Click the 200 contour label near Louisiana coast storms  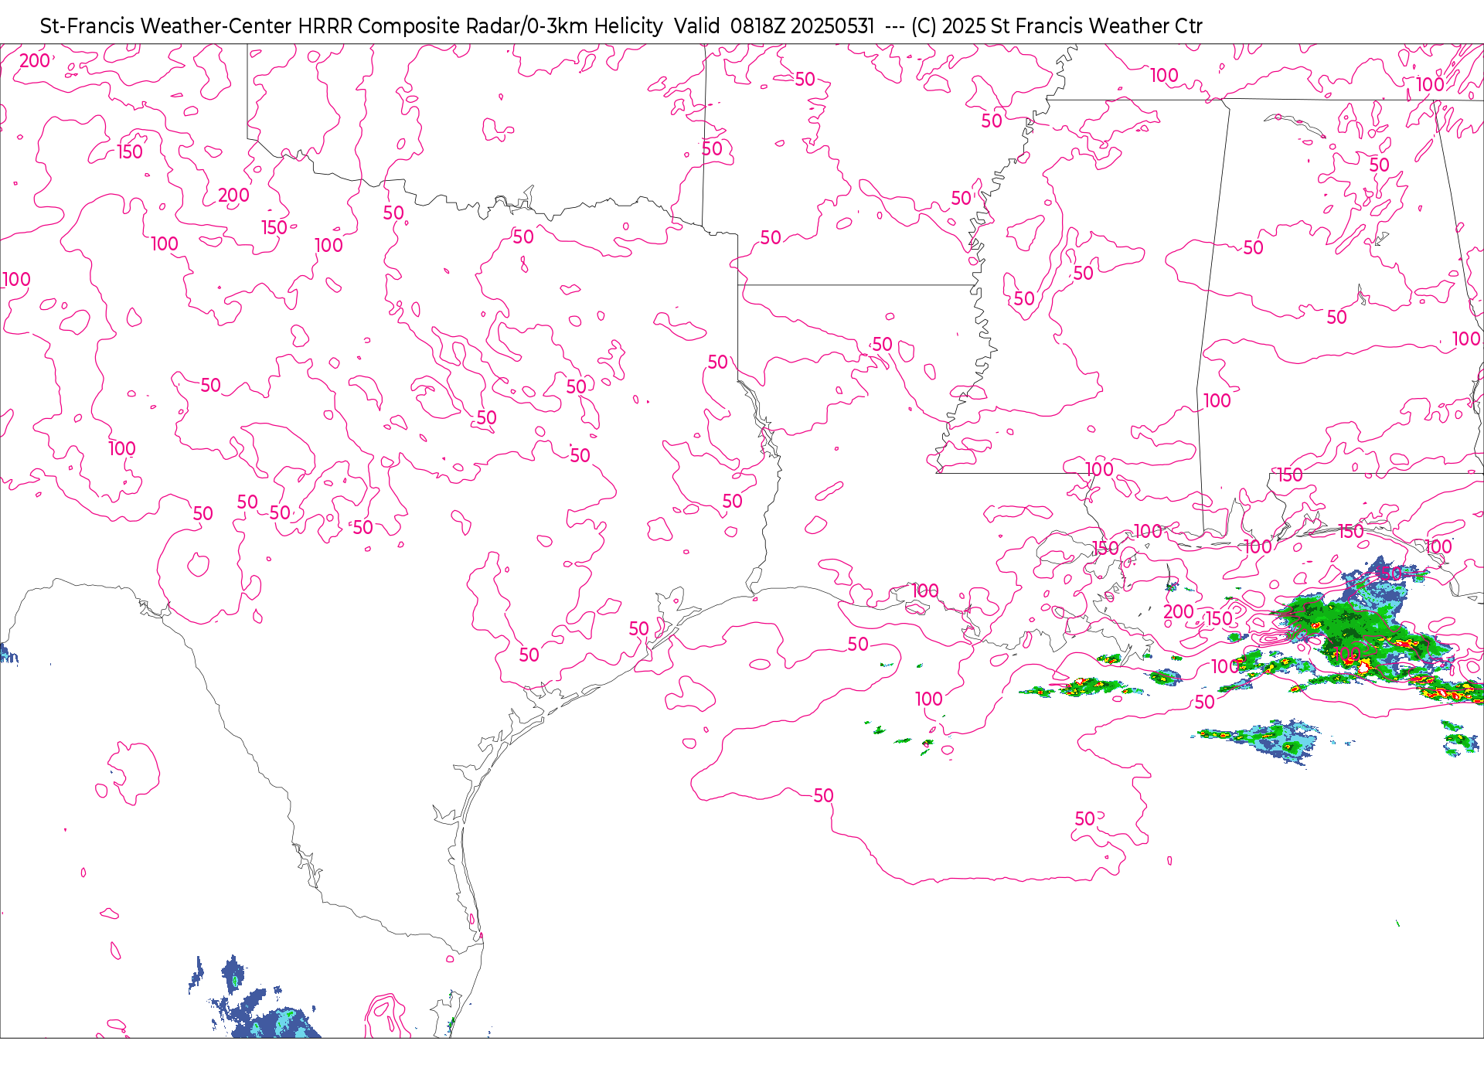pyautogui.click(x=1179, y=612)
